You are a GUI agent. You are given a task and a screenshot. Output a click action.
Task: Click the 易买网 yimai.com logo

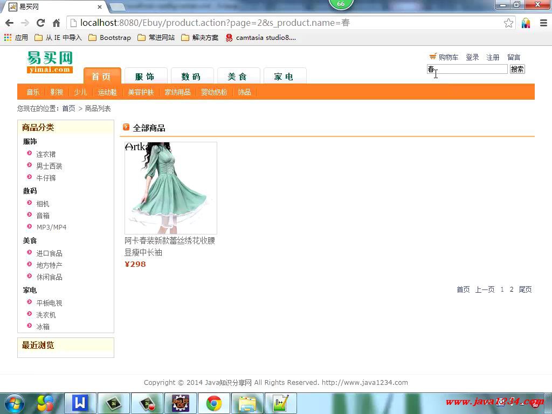point(50,62)
